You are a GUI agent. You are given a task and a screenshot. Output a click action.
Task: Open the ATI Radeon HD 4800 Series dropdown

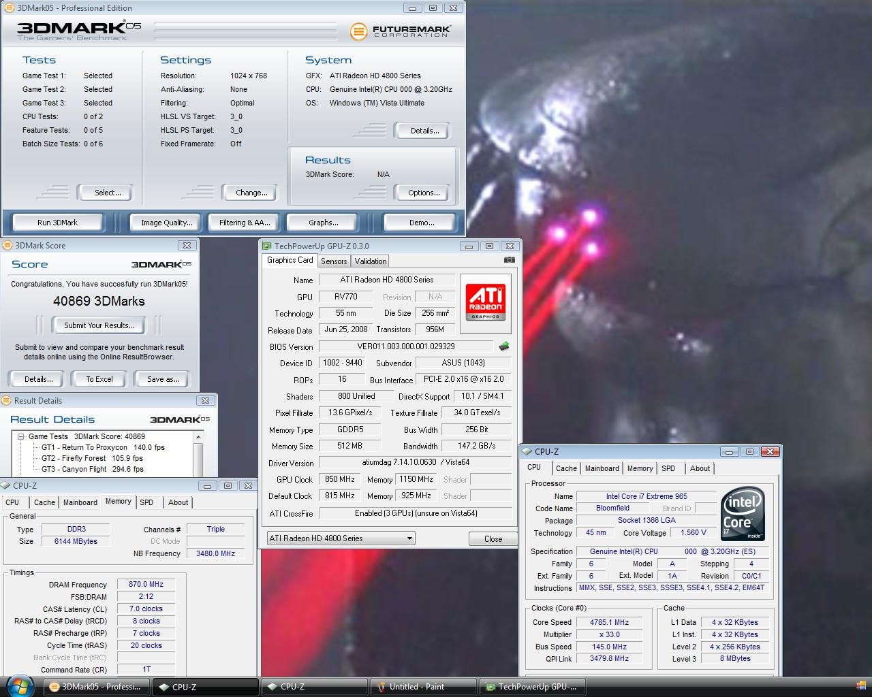coord(341,538)
